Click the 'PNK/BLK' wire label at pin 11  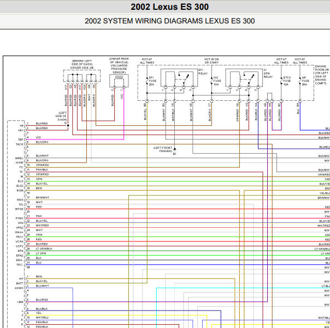pos(42,169)
